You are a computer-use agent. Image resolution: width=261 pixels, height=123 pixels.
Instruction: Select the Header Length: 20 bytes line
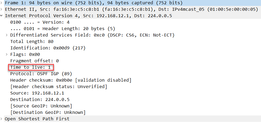[63, 28]
